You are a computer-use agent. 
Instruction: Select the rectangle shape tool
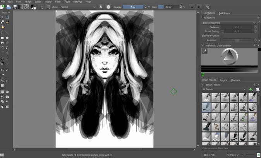point(3,38)
